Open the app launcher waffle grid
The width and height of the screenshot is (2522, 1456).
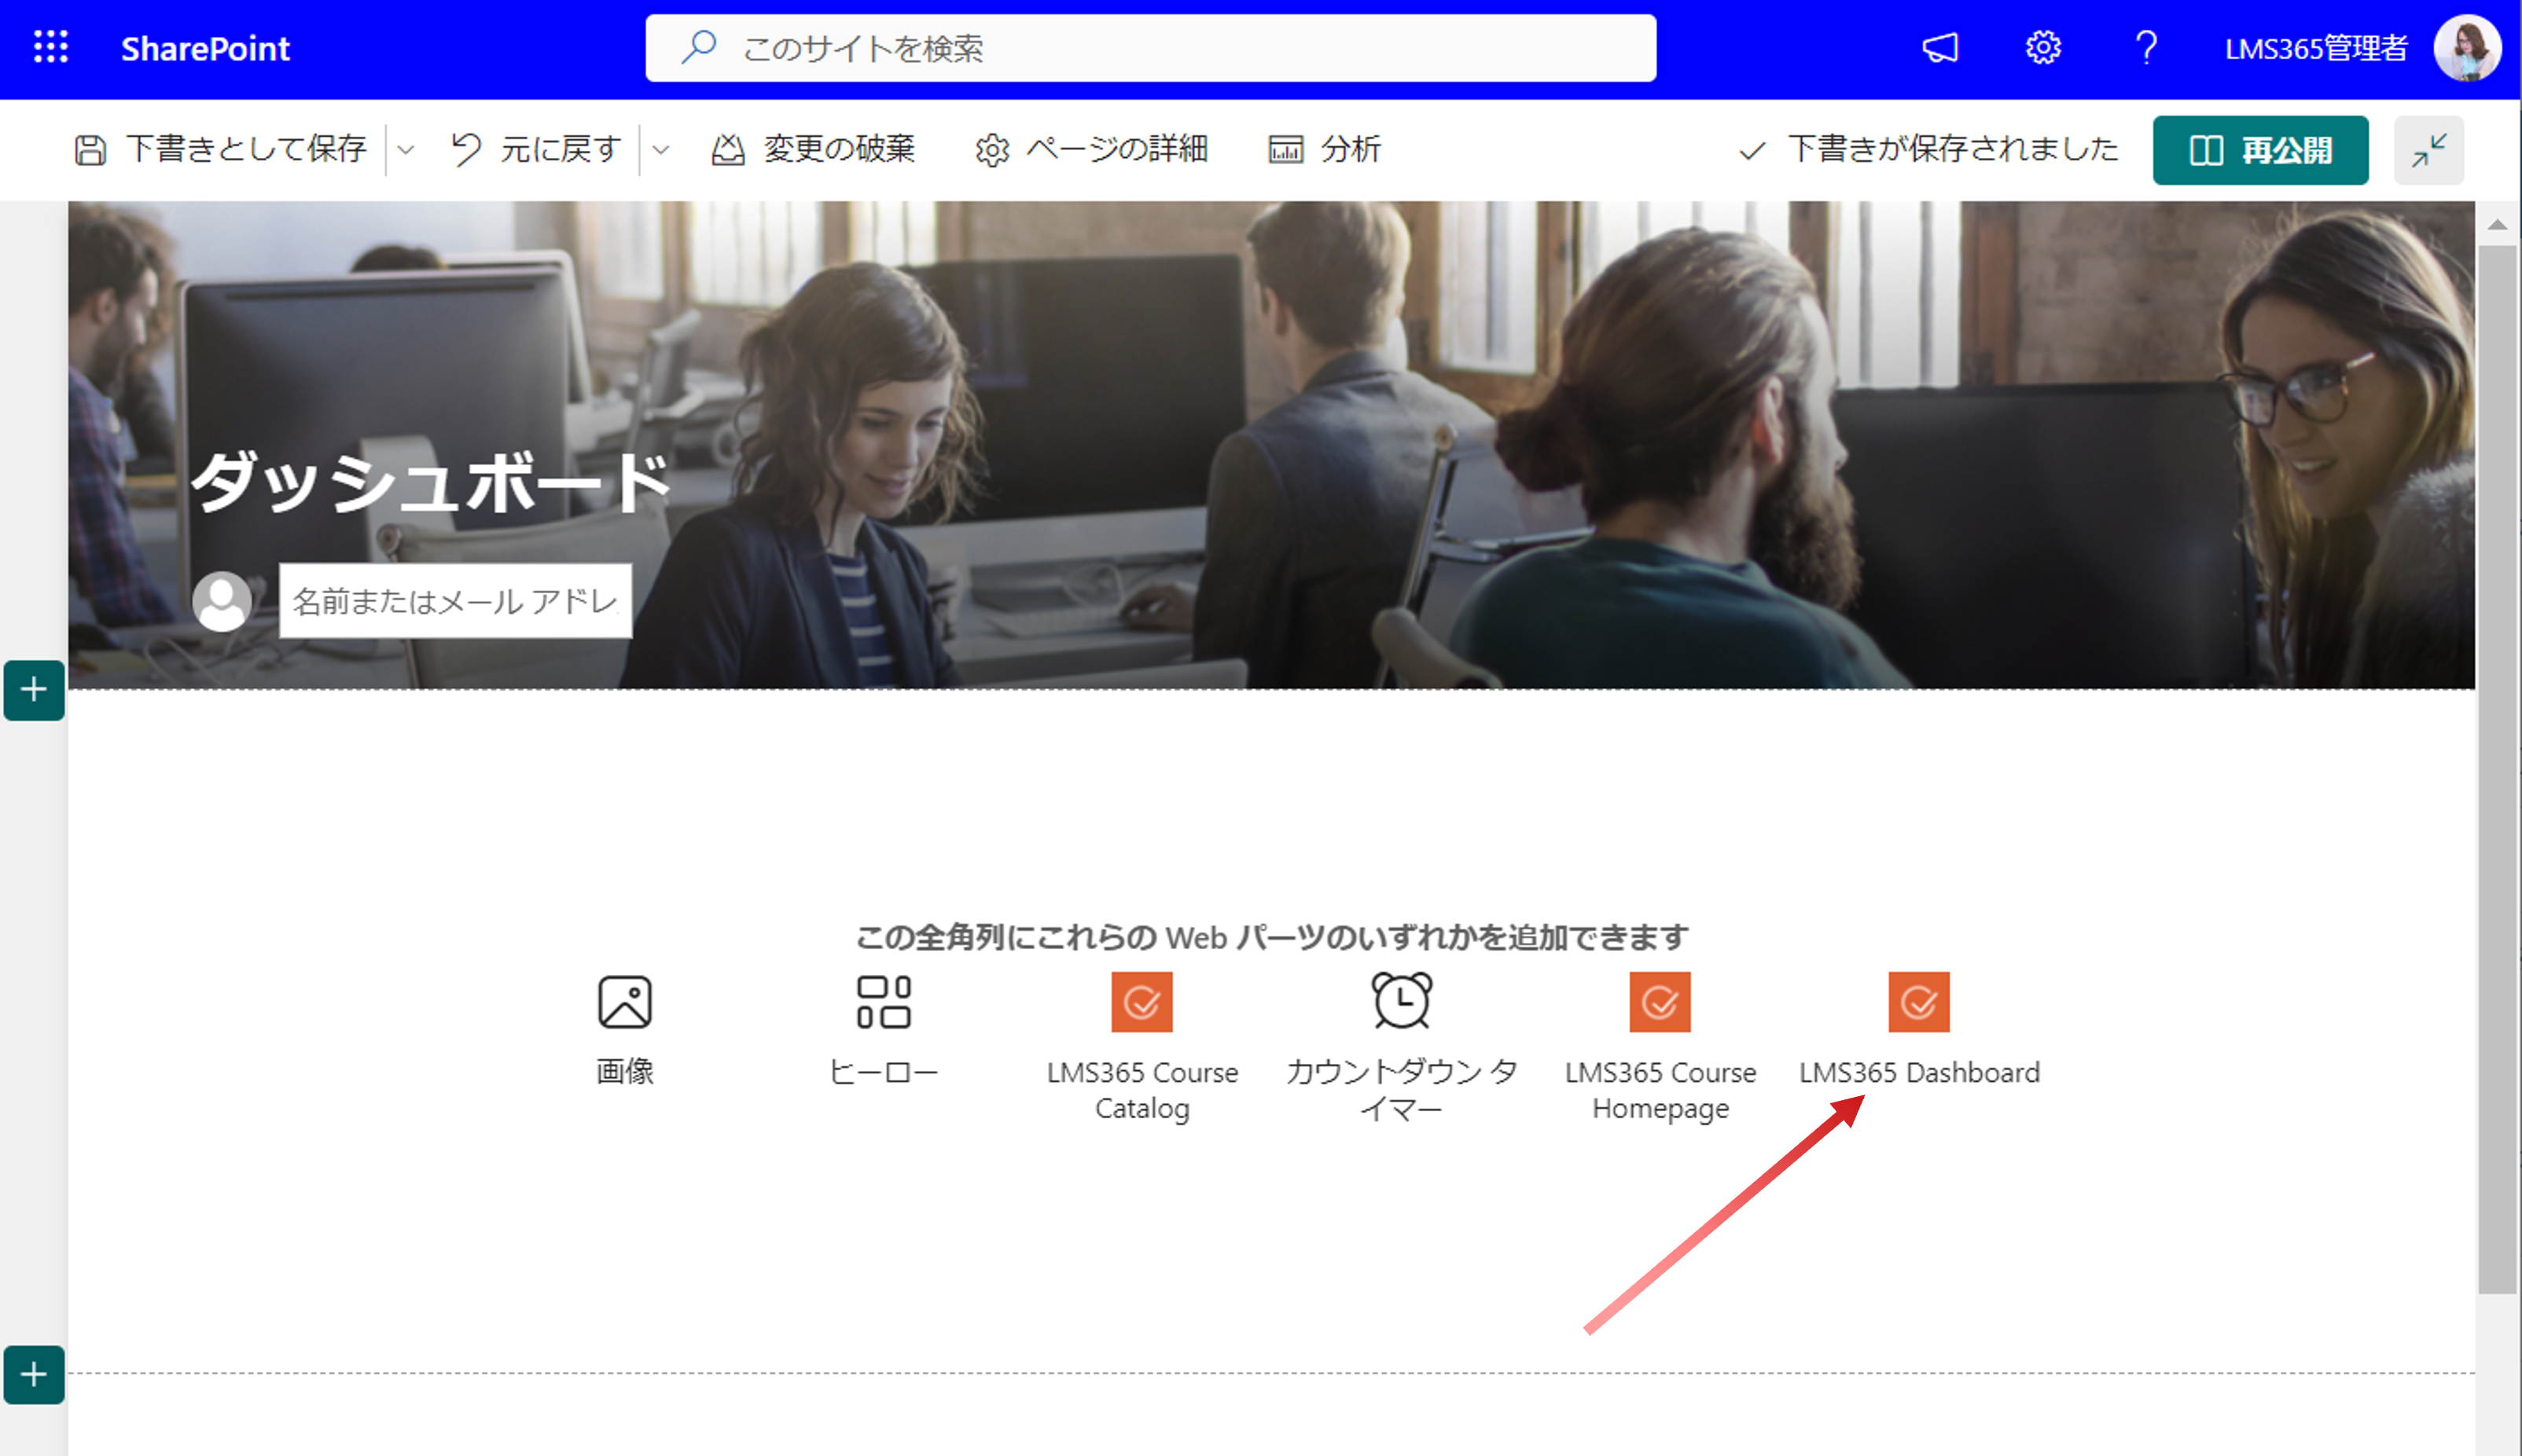pyautogui.click(x=50, y=48)
